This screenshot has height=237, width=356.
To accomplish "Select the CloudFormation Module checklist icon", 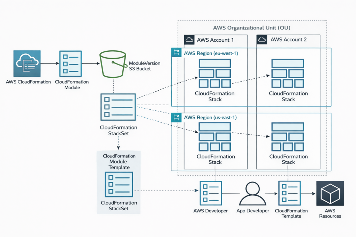I will pos(71,64).
